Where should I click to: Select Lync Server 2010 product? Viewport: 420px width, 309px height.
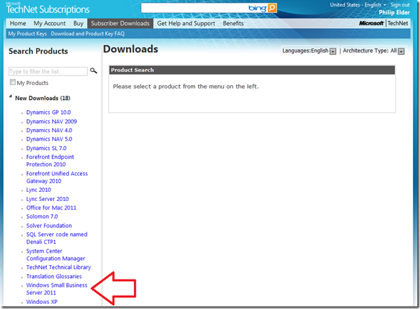click(47, 199)
